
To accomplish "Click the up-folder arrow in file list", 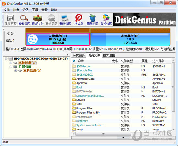I will pyautogui.click(x=74, y=61).
